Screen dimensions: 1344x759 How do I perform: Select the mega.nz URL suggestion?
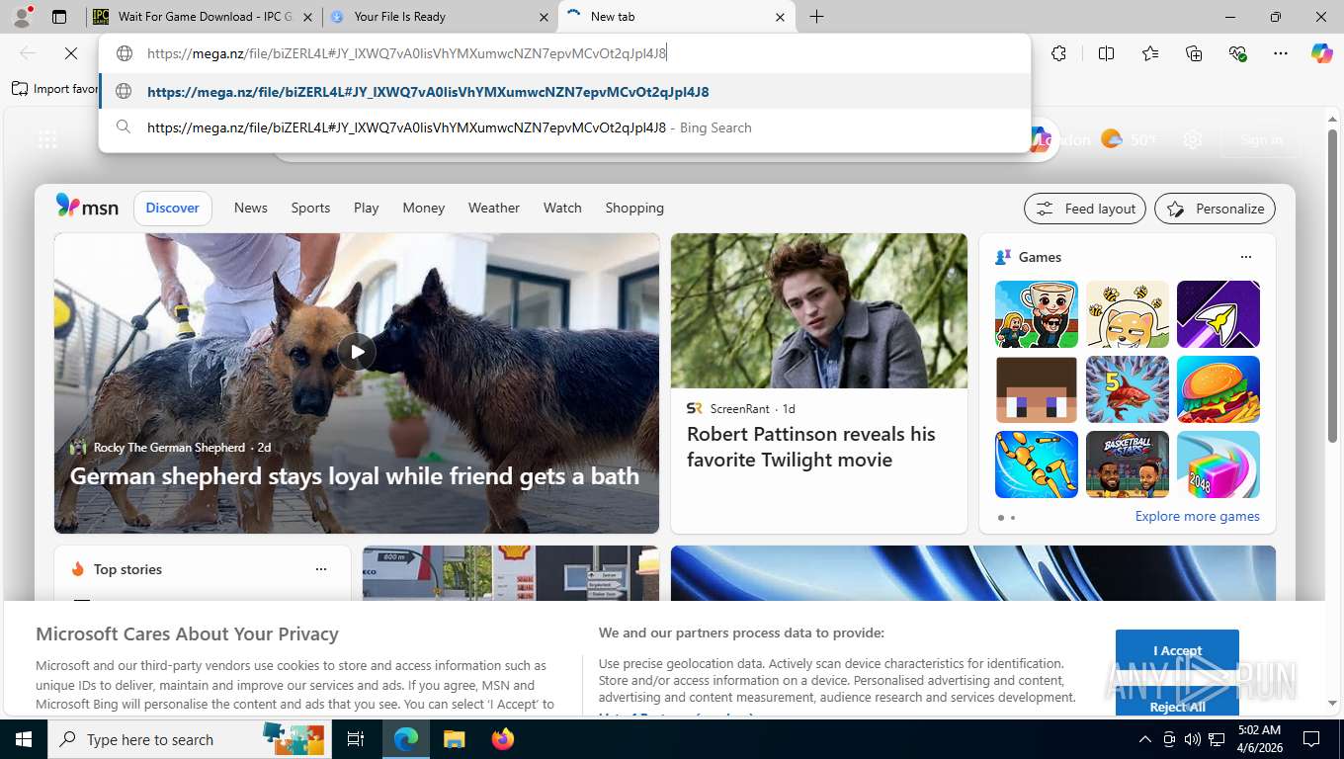[564, 92]
